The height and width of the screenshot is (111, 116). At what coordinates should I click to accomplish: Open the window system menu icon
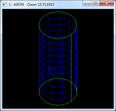5,5
